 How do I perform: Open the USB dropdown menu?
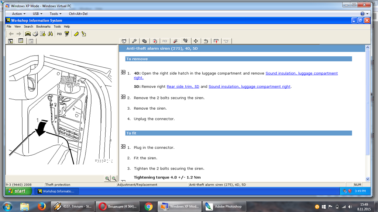tap(37, 14)
